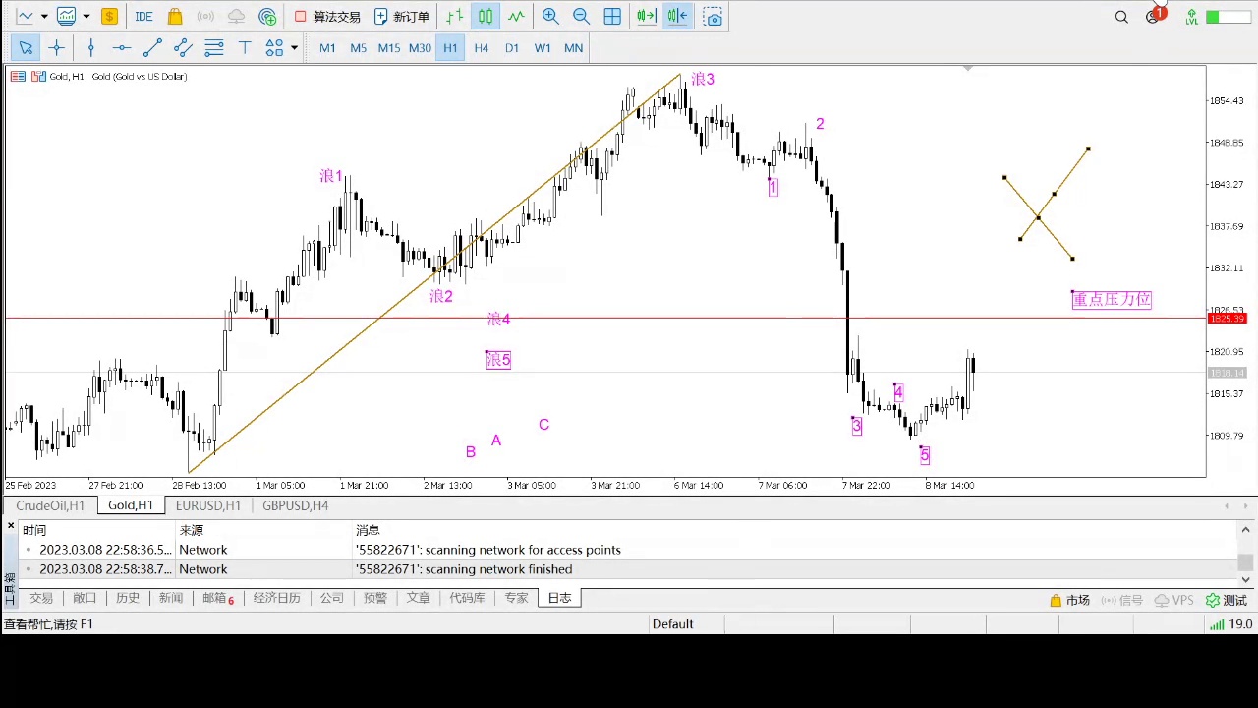Select the crosshair tool

point(56,47)
